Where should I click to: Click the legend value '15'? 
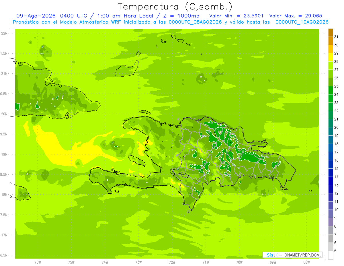click(337, 168)
